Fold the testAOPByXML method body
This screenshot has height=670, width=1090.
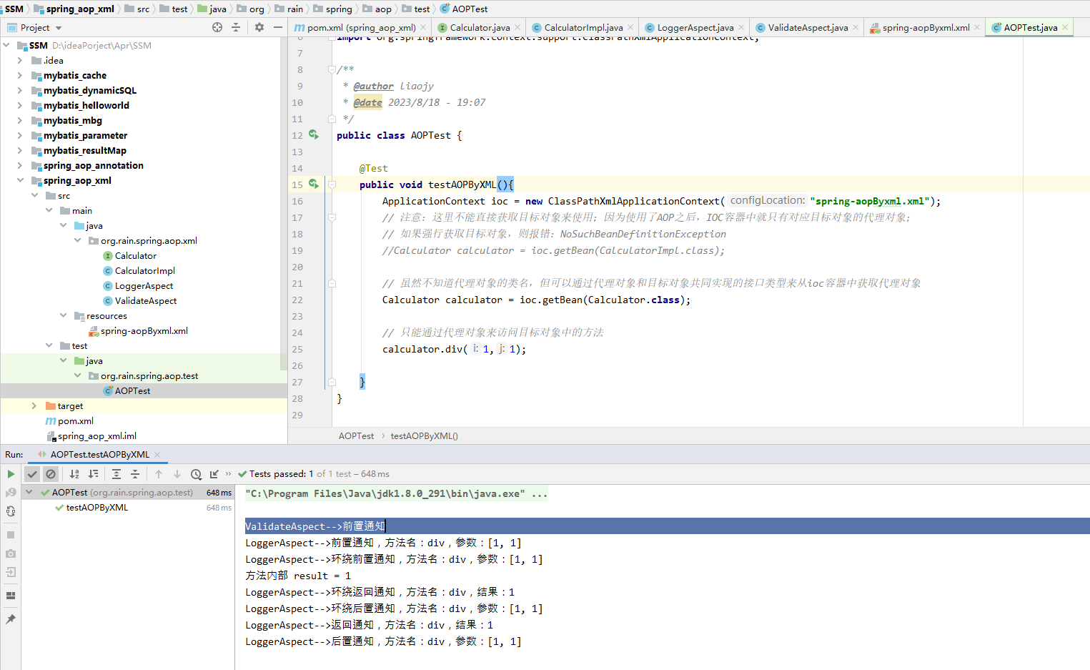pos(332,184)
